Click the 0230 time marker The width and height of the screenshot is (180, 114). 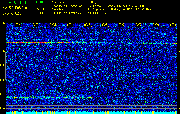coord(173,25)
